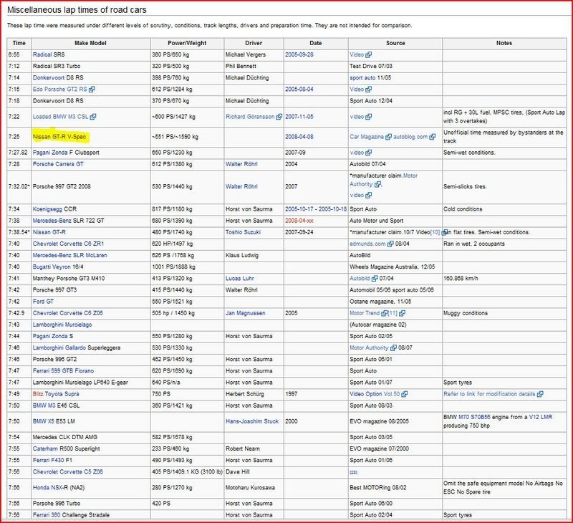Open the Pagani Zonda link in the 7:44 row
The width and height of the screenshot is (573, 523).
click(50, 336)
